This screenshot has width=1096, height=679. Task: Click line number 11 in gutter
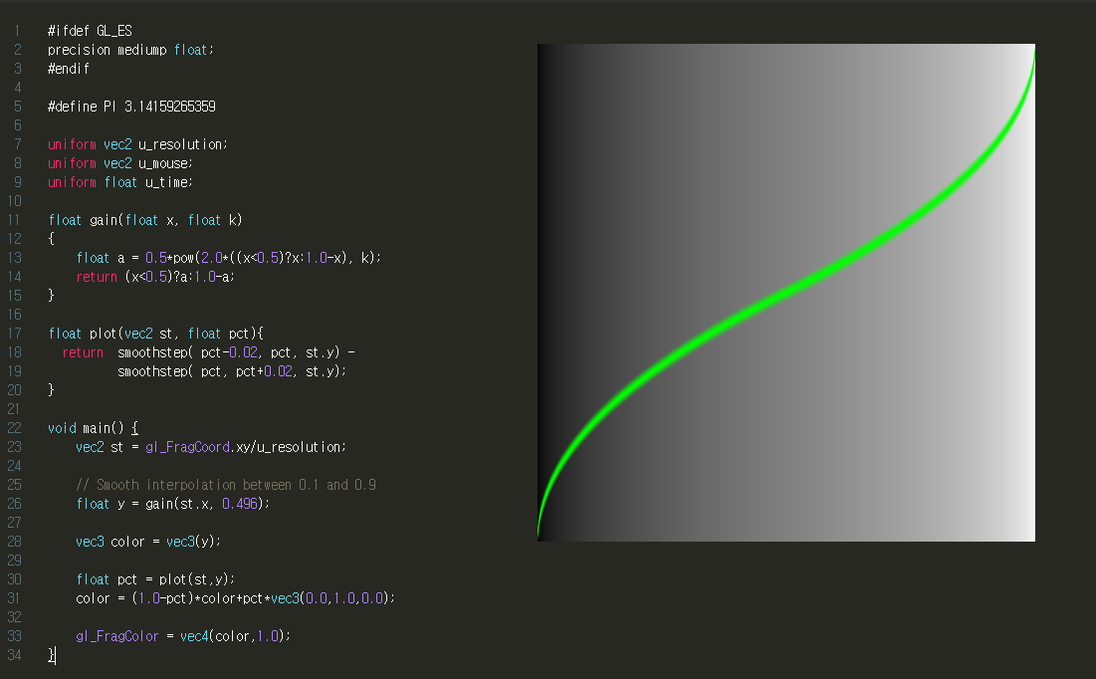[x=15, y=220]
